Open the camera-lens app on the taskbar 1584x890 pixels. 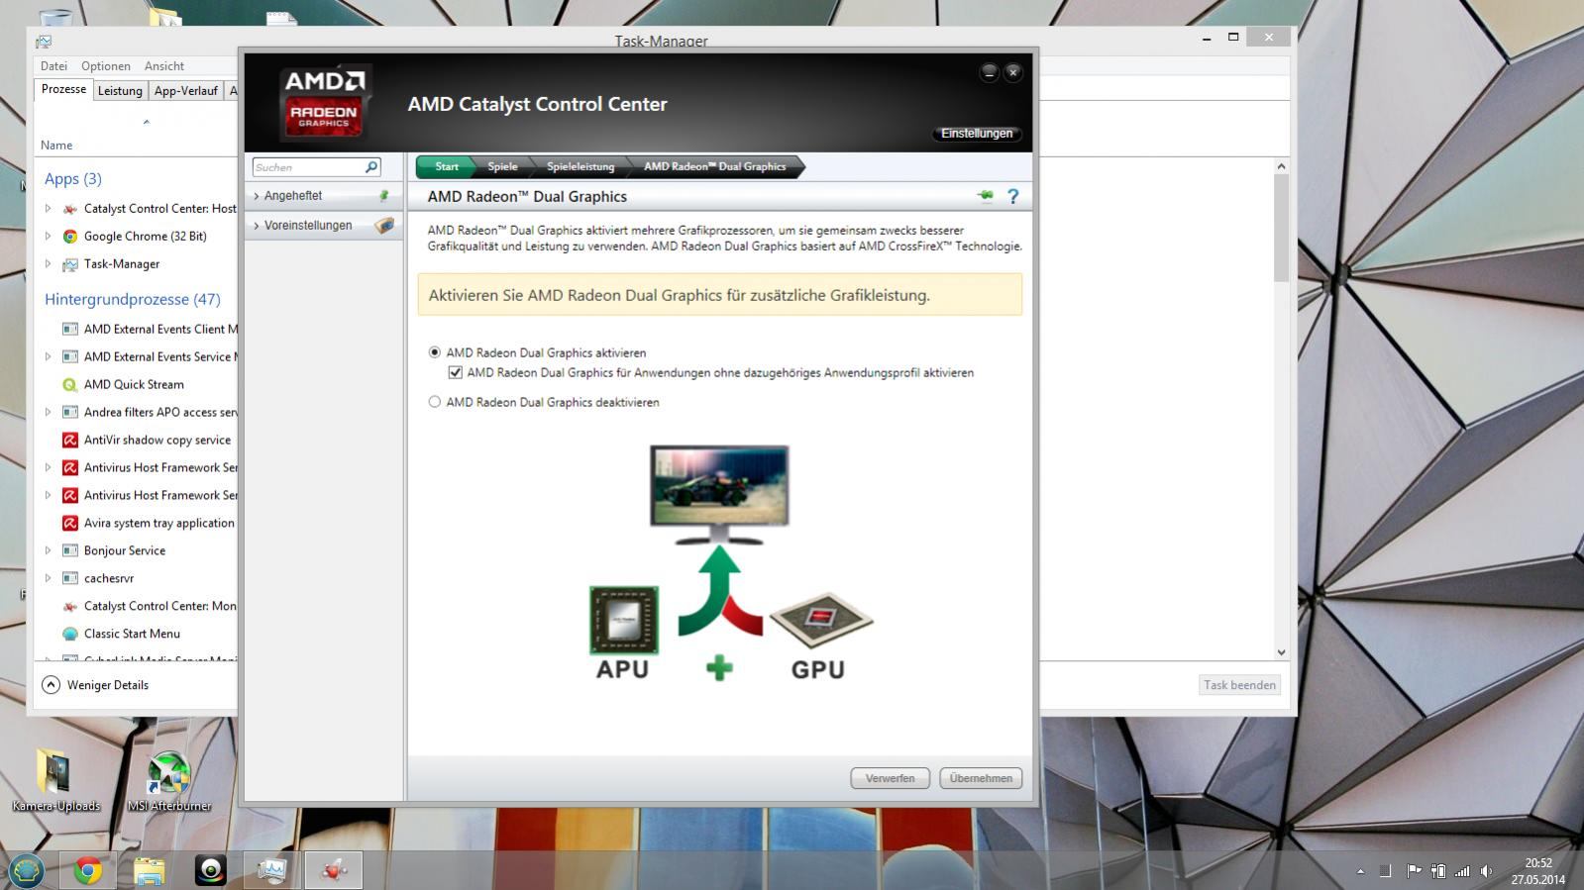tap(210, 870)
